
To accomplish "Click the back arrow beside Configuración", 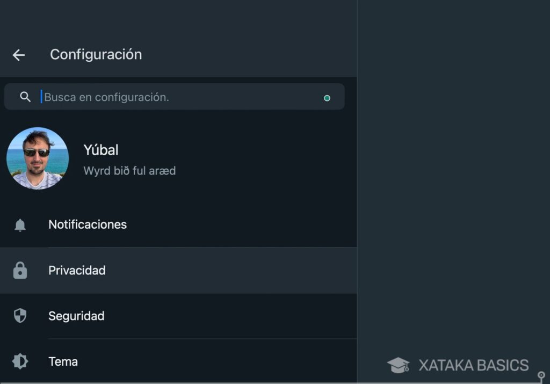I will click(19, 55).
